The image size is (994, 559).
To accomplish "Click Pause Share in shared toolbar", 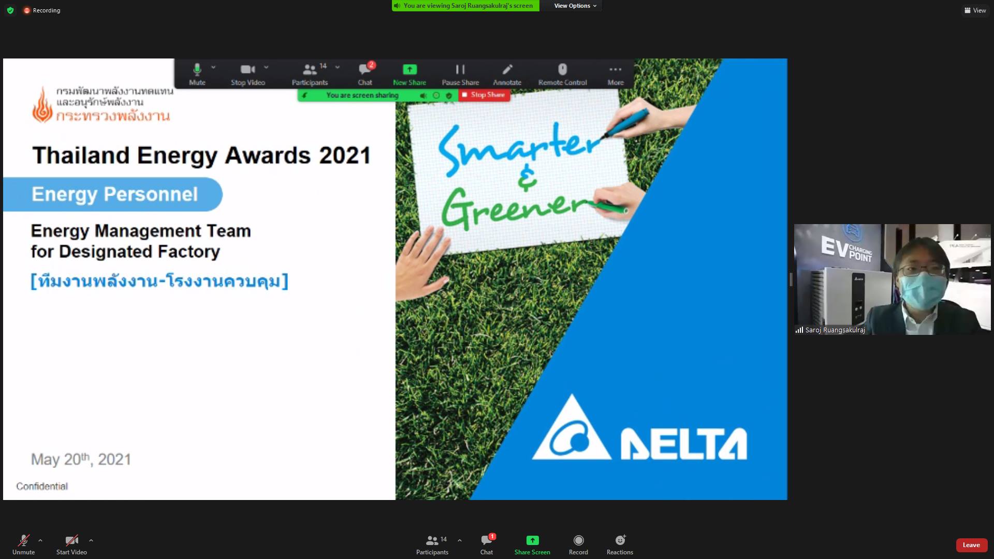I will tap(460, 75).
